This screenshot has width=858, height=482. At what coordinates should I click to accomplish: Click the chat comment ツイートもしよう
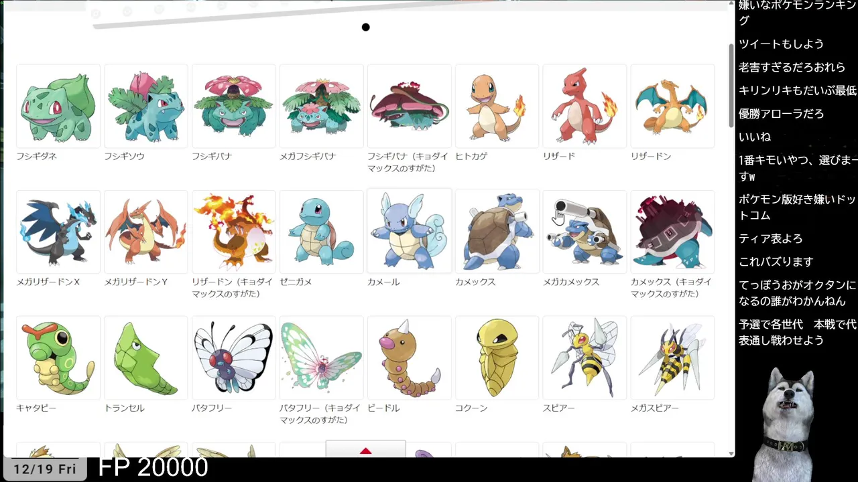click(781, 44)
